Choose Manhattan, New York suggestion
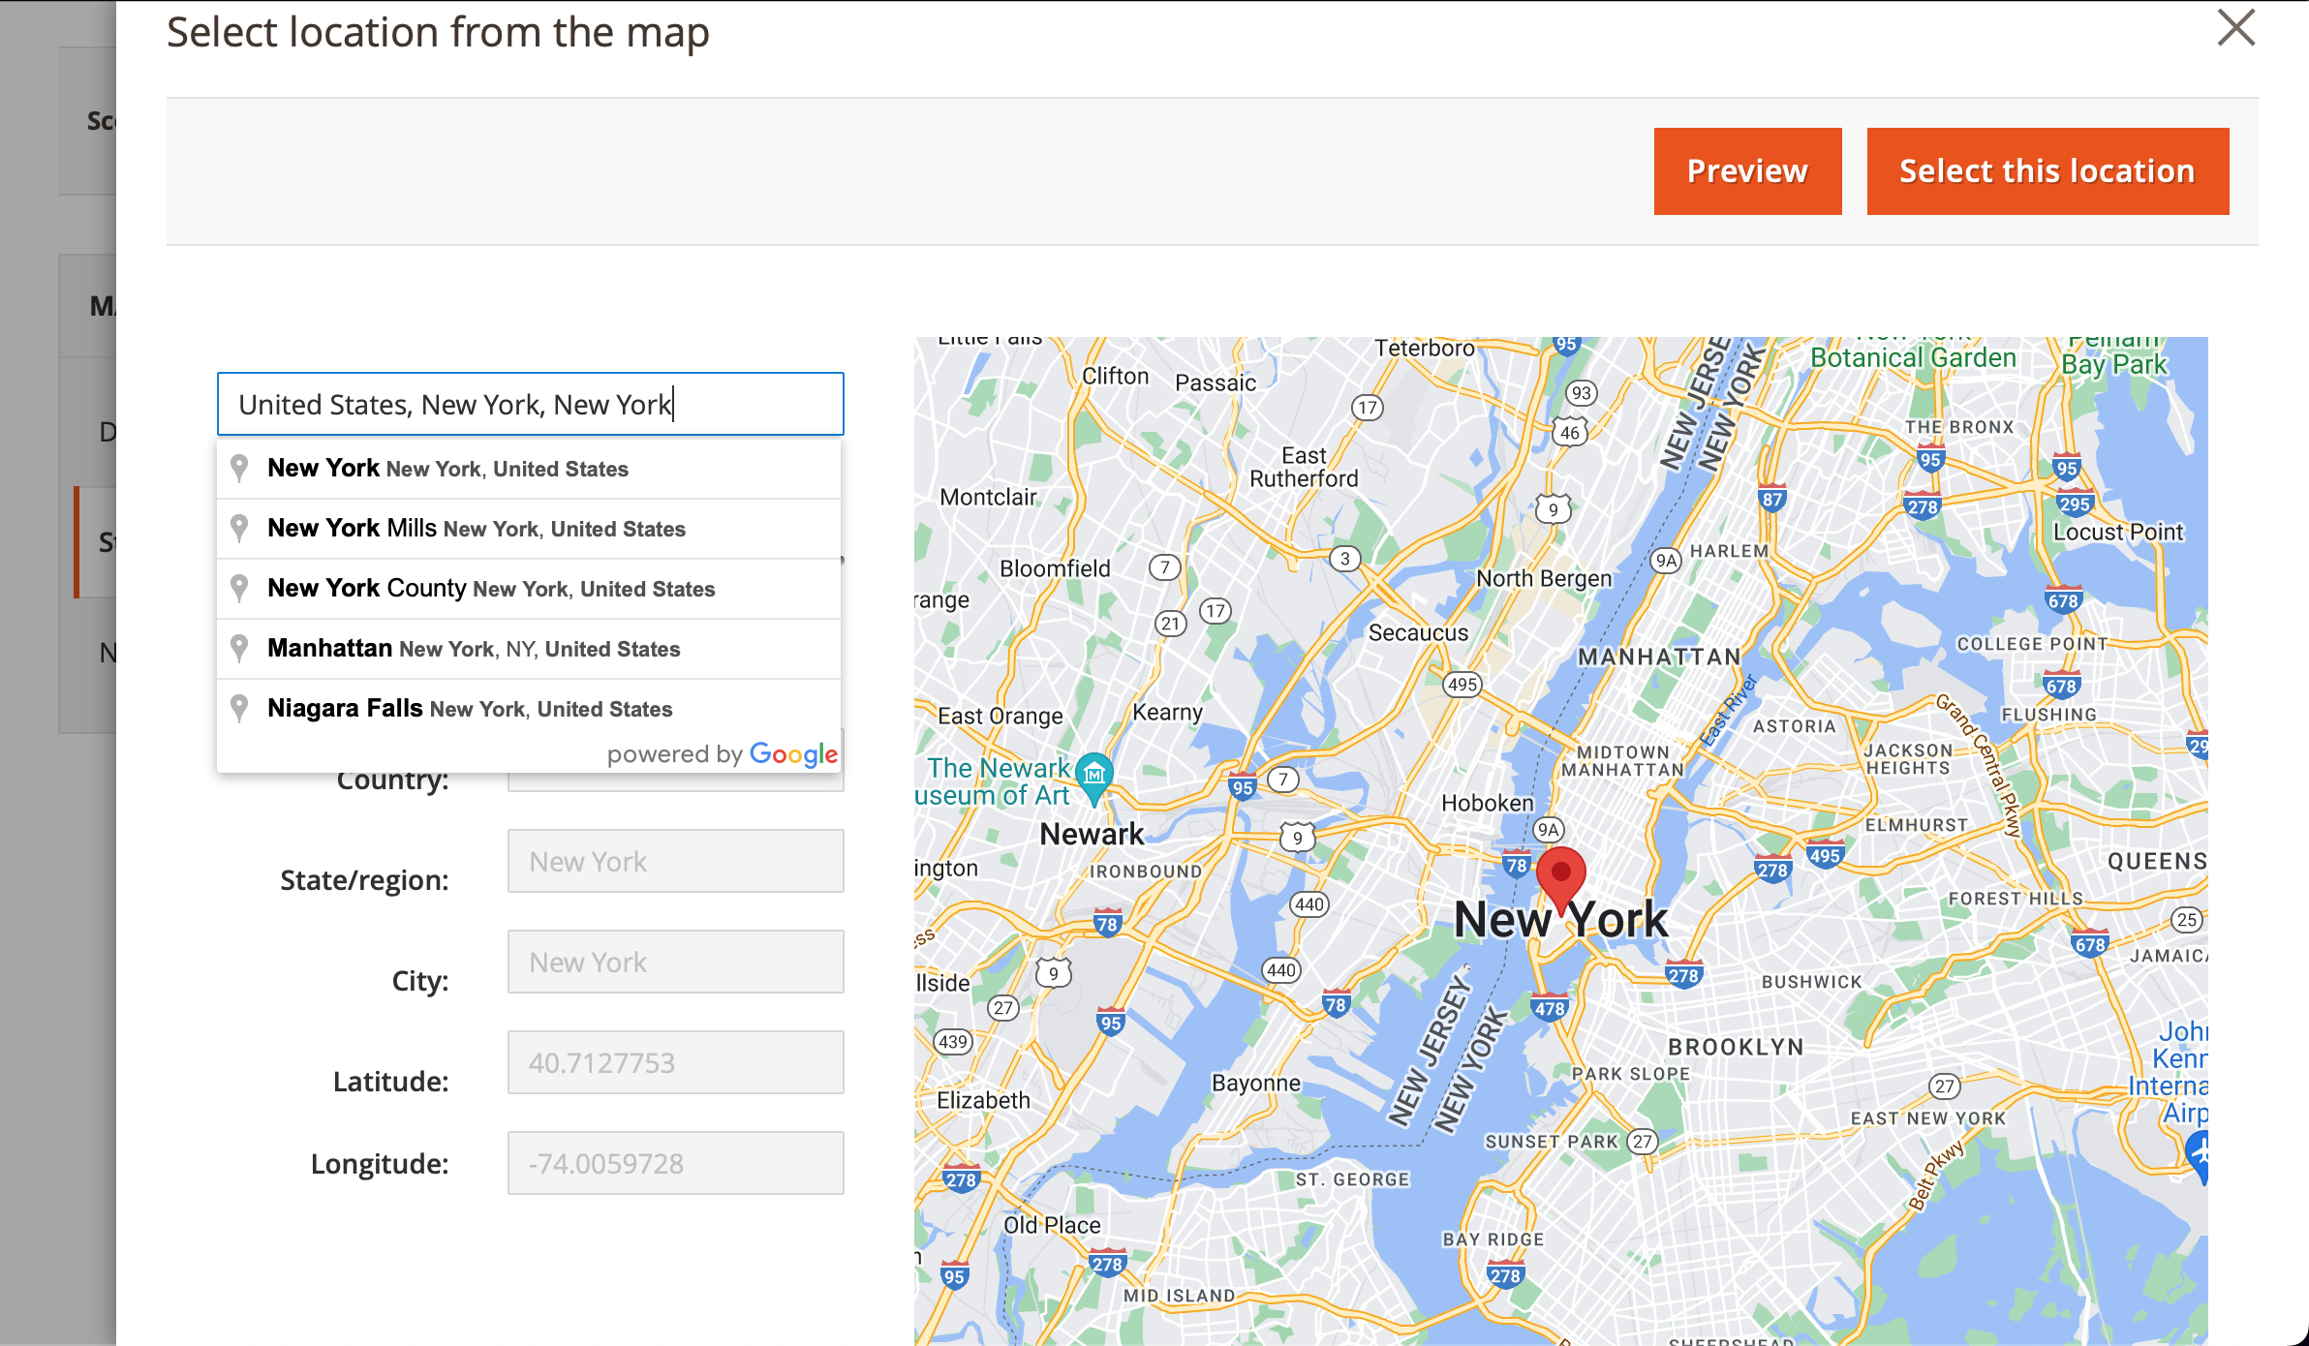The width and height of the screenshot is (2309, 1346). (x=529, y=649)
